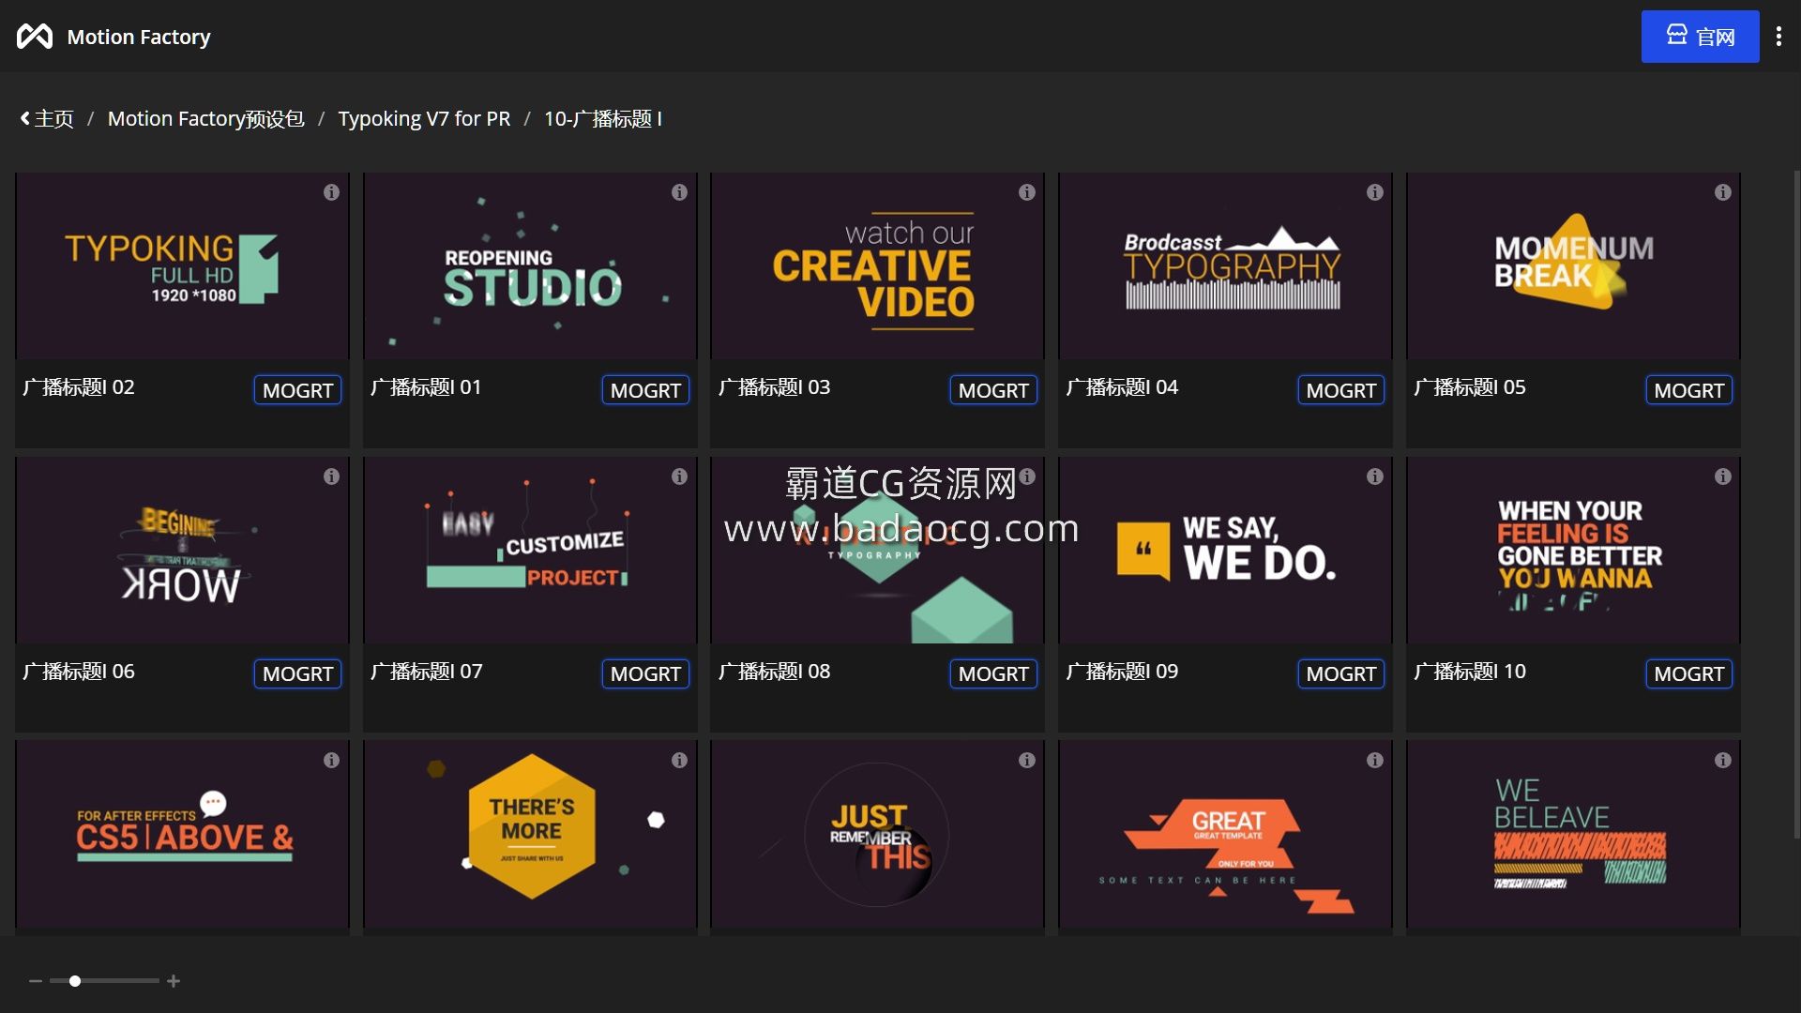The image size is (1801, 1013).
Task: Select the WE BELEAVE thumbnail
Action: 1573,835
